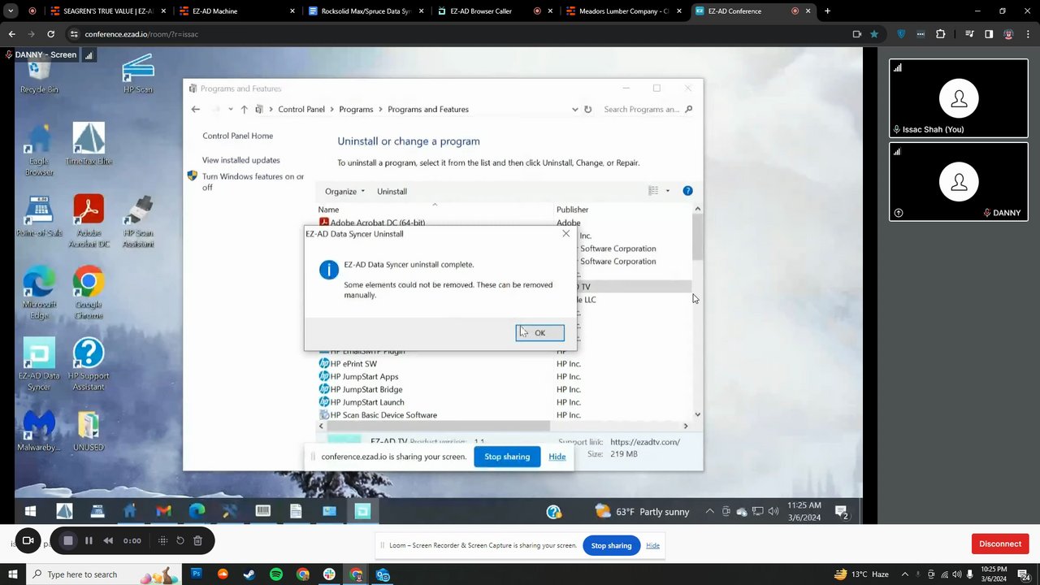Click the red Disconnect button
Viewport: 1040px width, 585px height.
click(1000, 544)
